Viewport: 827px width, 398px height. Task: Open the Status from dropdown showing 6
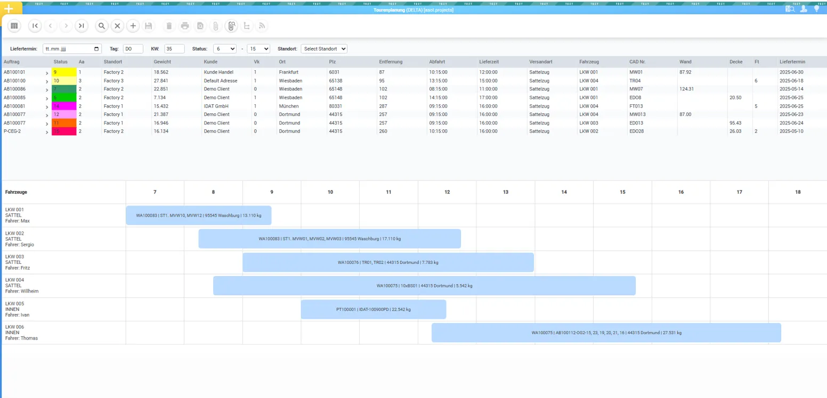point(225,48)
